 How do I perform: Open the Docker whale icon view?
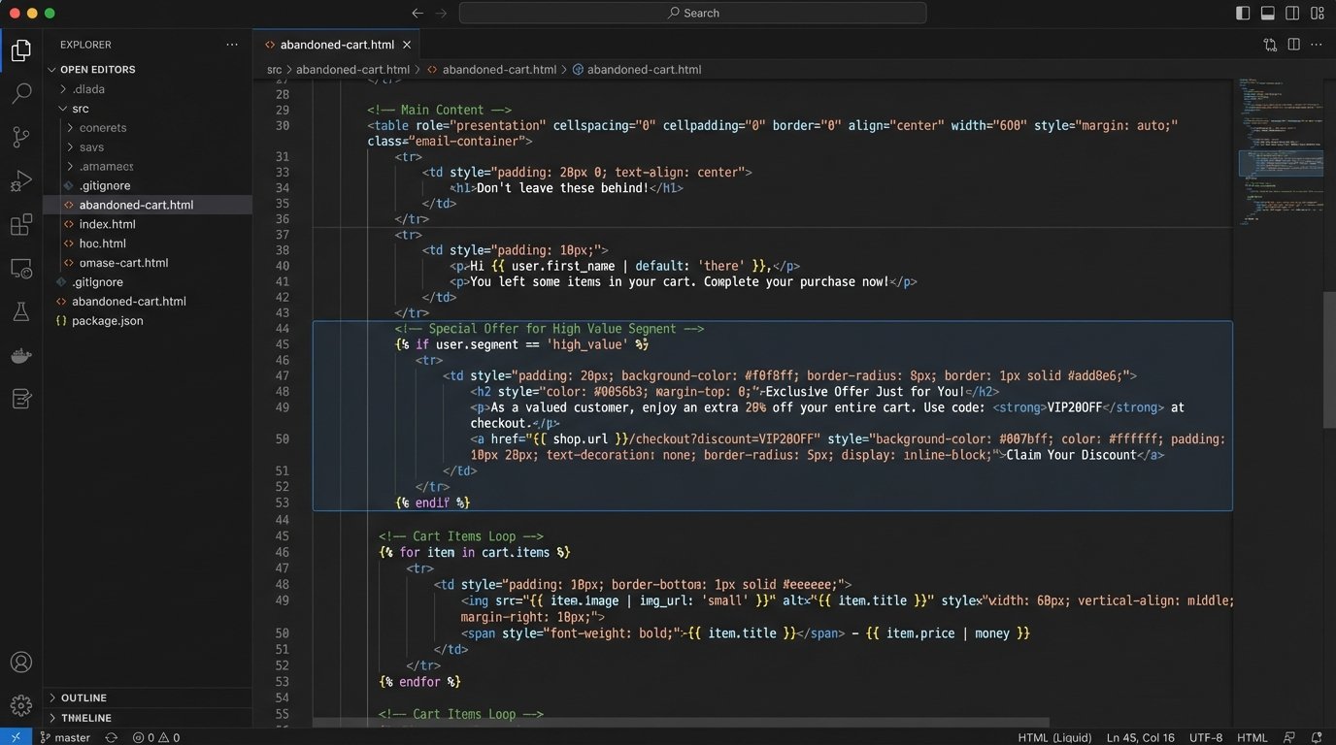pyautogui.click(x=20, y=356)
